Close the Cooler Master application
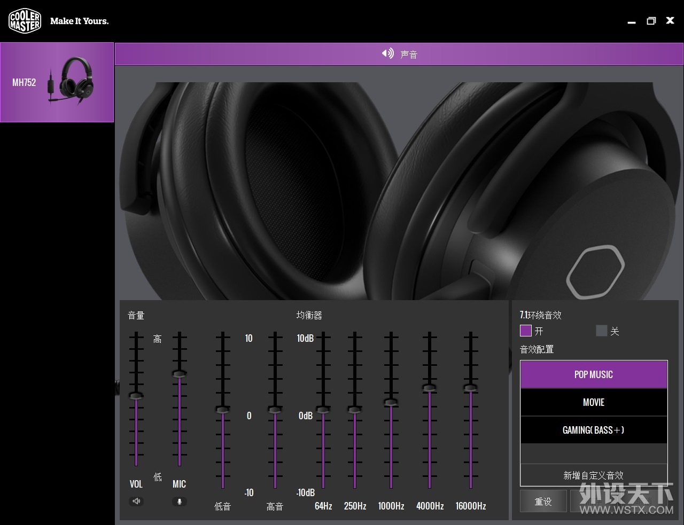The image size is (684, 525). (x=670, y=20)
